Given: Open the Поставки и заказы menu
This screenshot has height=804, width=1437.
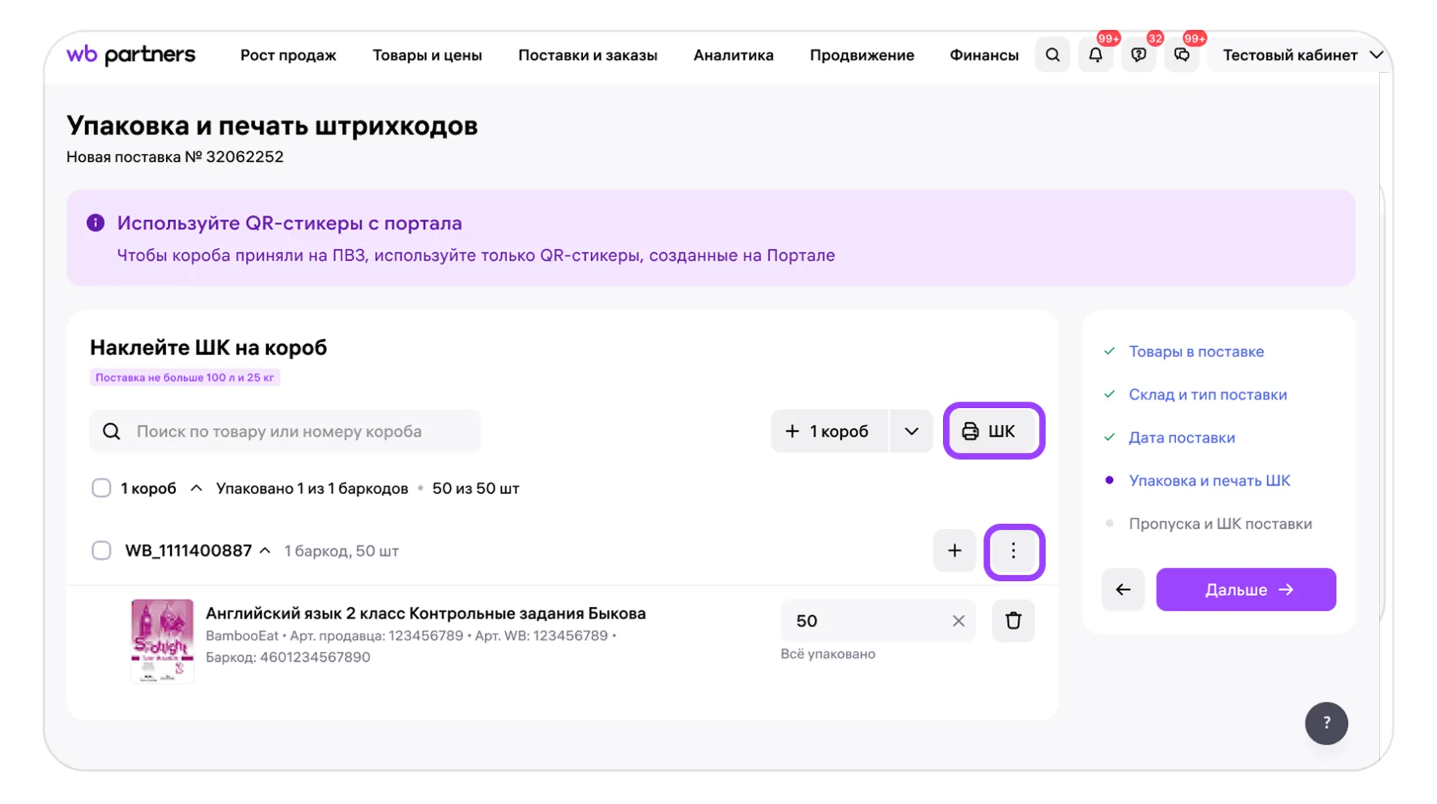Looking at the screenshot, I should 588,55.
